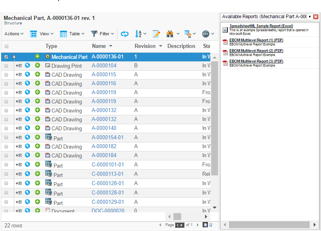The width and height of the screenshot is (321, 231).
Task: Open the Available Reports dropdown
Action: pyautogui.click(x=310, y=17)
